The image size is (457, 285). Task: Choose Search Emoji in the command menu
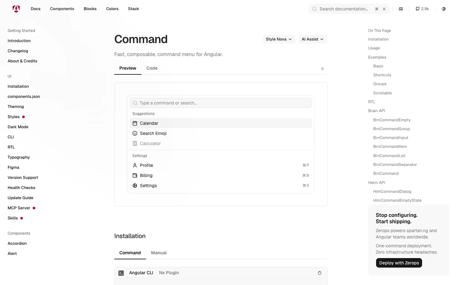coord(221,133)
